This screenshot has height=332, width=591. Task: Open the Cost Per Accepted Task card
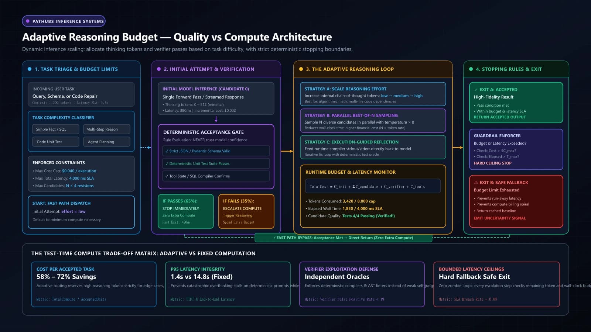pyautogui.click(x=94, y=284)
